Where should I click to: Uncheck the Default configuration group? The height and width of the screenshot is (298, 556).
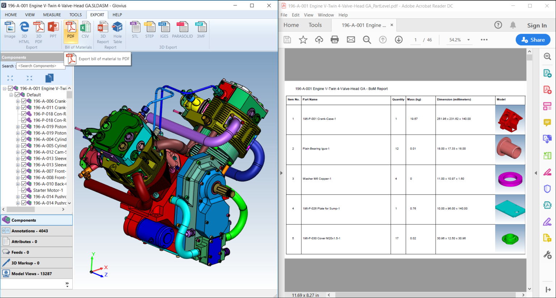point(17,94)
